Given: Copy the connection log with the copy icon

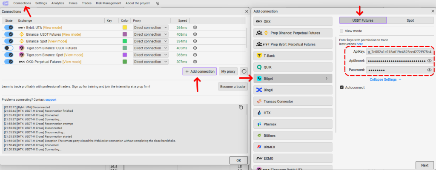Looking at the screenshot, I should click(x=241, y=108).
